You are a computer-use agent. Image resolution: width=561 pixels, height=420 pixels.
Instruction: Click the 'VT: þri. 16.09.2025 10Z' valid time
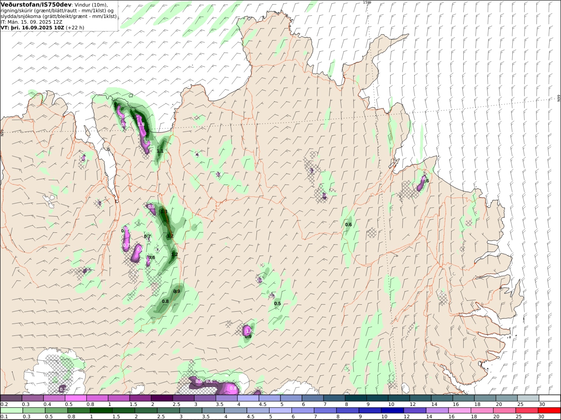[x=32, y=27]
